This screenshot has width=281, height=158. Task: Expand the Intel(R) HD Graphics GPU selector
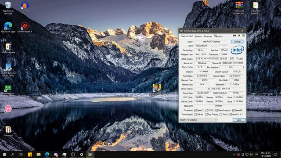click(198, 120)
